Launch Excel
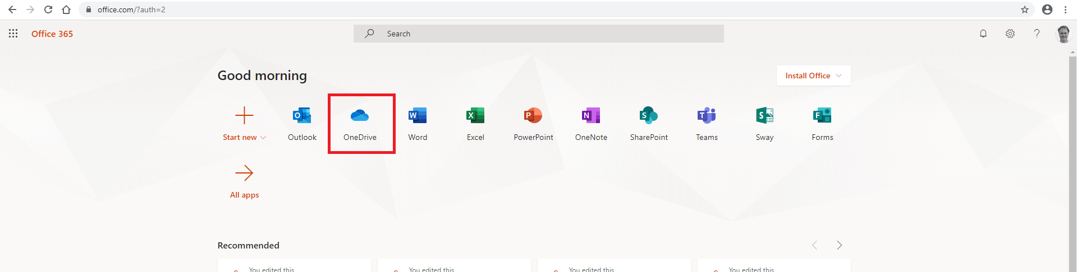Screen dimensions: 1077x272 click(475, 124)
